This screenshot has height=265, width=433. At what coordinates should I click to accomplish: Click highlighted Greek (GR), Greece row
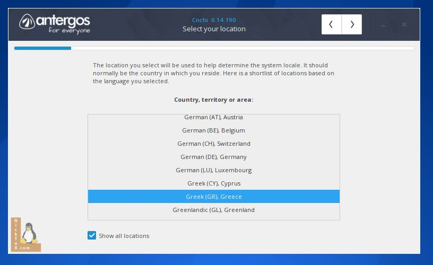pyautogui.click(x=213, y=197)
